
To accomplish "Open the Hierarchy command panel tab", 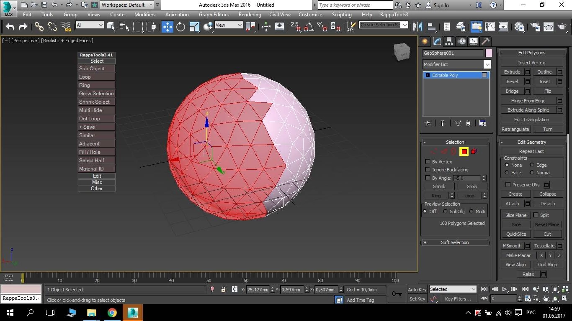I will (x=449, y=41).
